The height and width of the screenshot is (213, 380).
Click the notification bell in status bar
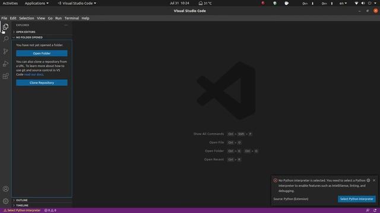(x=375, y=211)
